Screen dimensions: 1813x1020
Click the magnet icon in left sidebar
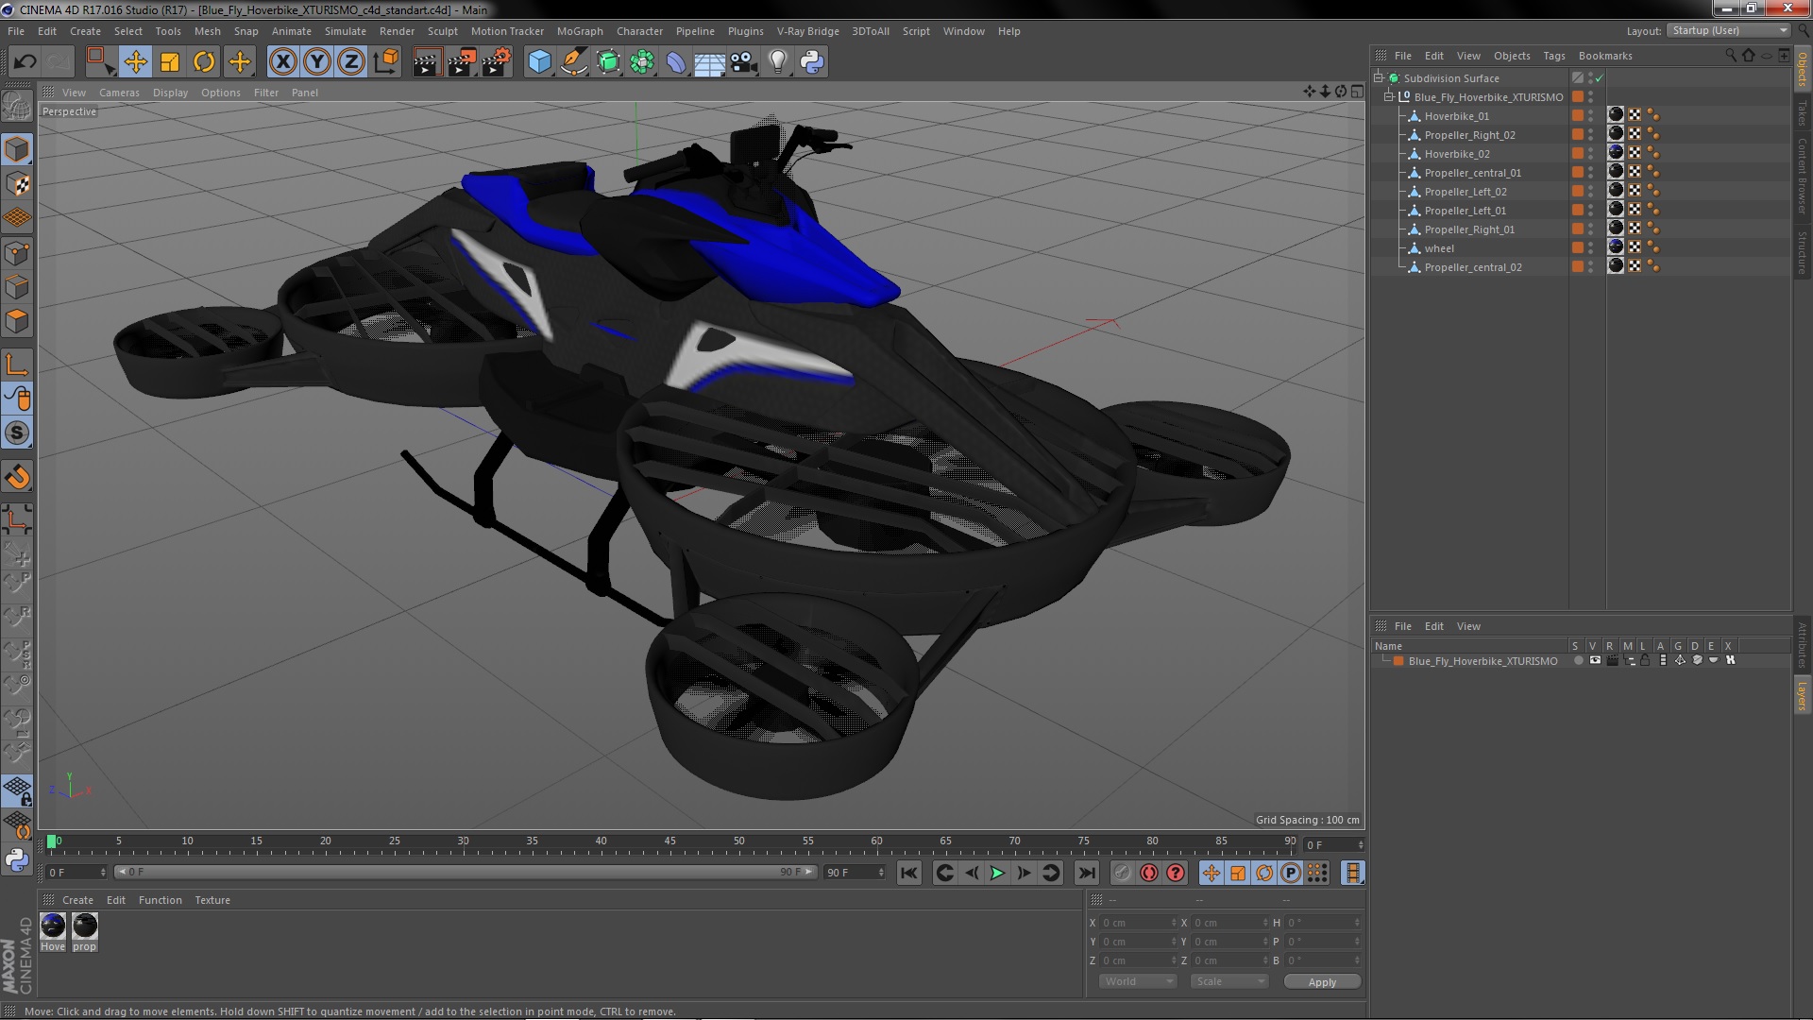point(17,477)
